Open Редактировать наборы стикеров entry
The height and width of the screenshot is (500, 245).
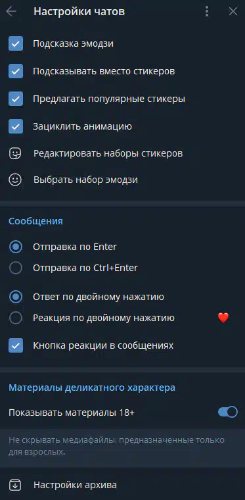coord(122,154)
